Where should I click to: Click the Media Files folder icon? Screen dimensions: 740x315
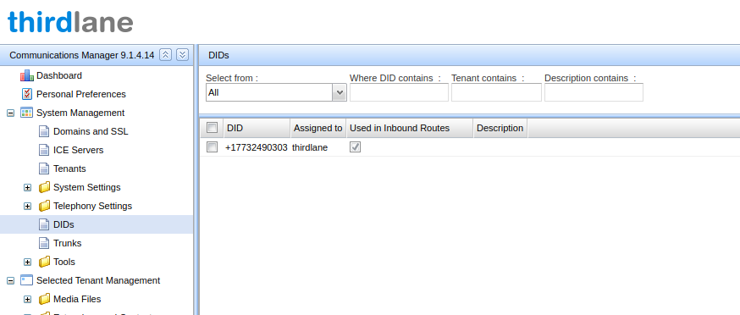(x=44, y=299)
